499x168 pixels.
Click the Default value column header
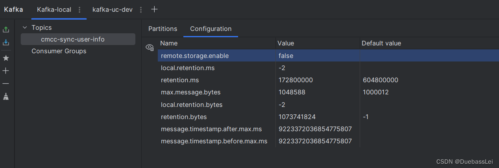click(381, 43)
